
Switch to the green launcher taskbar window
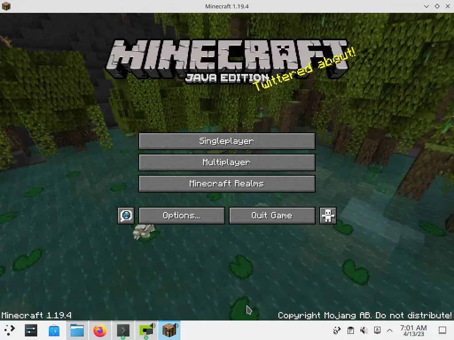(146, 330)
